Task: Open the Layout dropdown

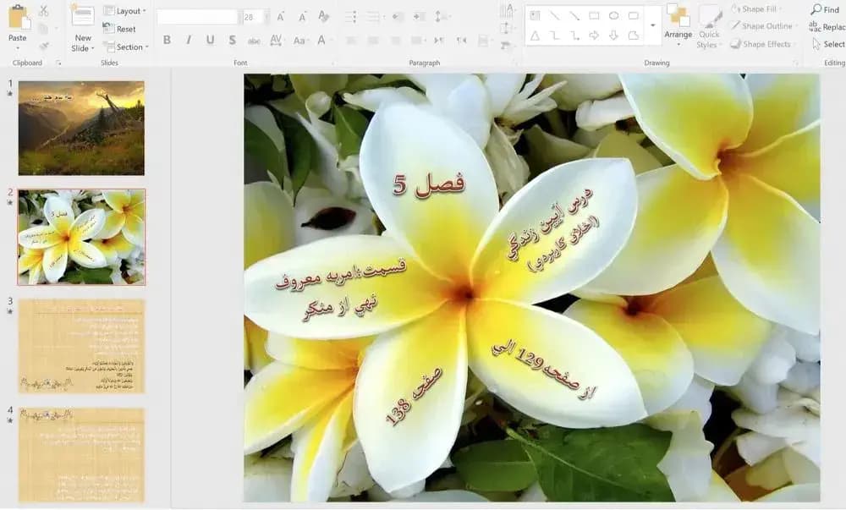Action: tap(124, 11)
